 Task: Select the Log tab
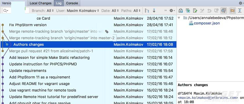coord(59,3)
